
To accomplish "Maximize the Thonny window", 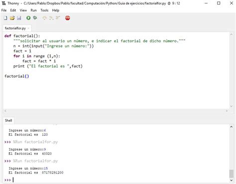I will 219,3.
